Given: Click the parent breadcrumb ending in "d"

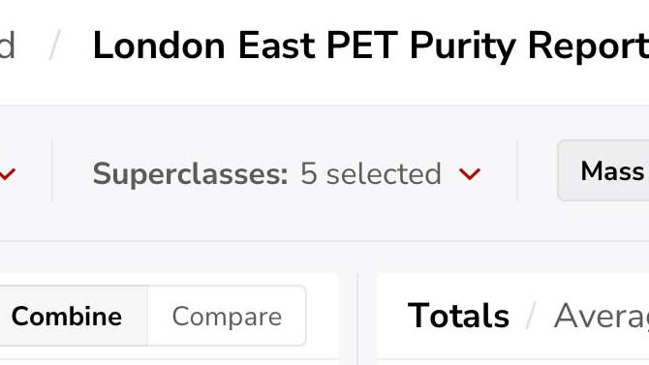Looking at the screenshot, I should tap(7, 45).
